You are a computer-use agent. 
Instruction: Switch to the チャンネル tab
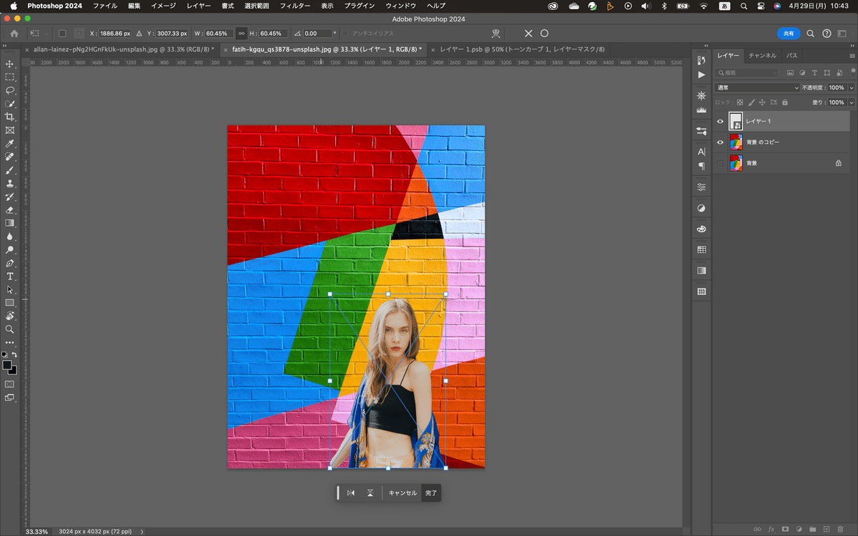[762, 55]
